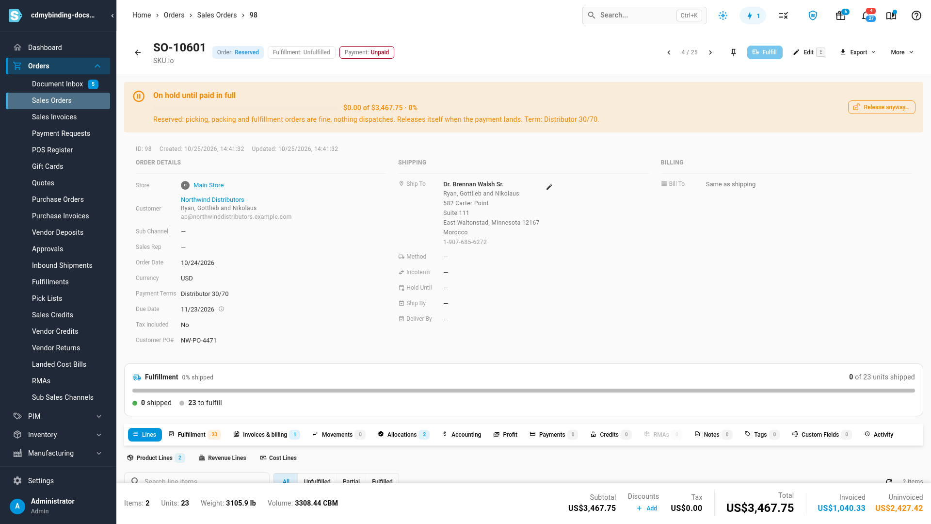Focus the top Search field
The height and width of the screenshot is (524, 931).
(x=644, y=16)
